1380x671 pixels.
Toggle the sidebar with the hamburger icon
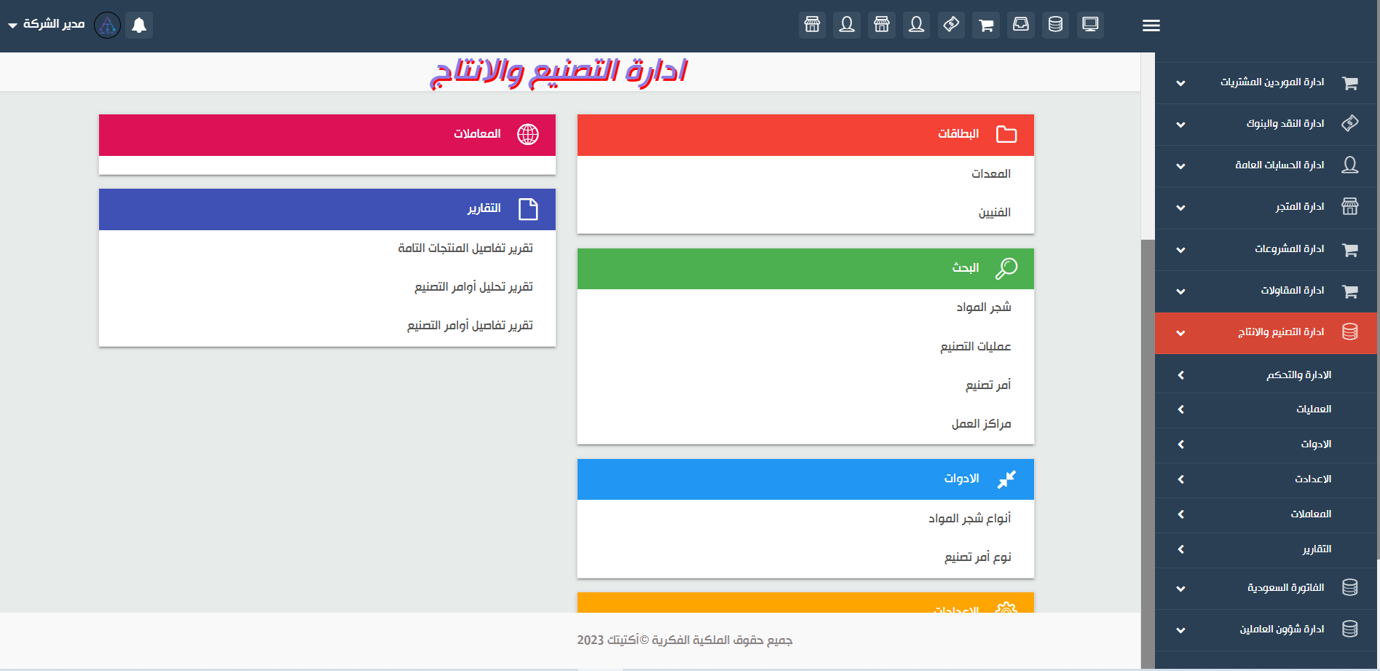point(1151,25)
